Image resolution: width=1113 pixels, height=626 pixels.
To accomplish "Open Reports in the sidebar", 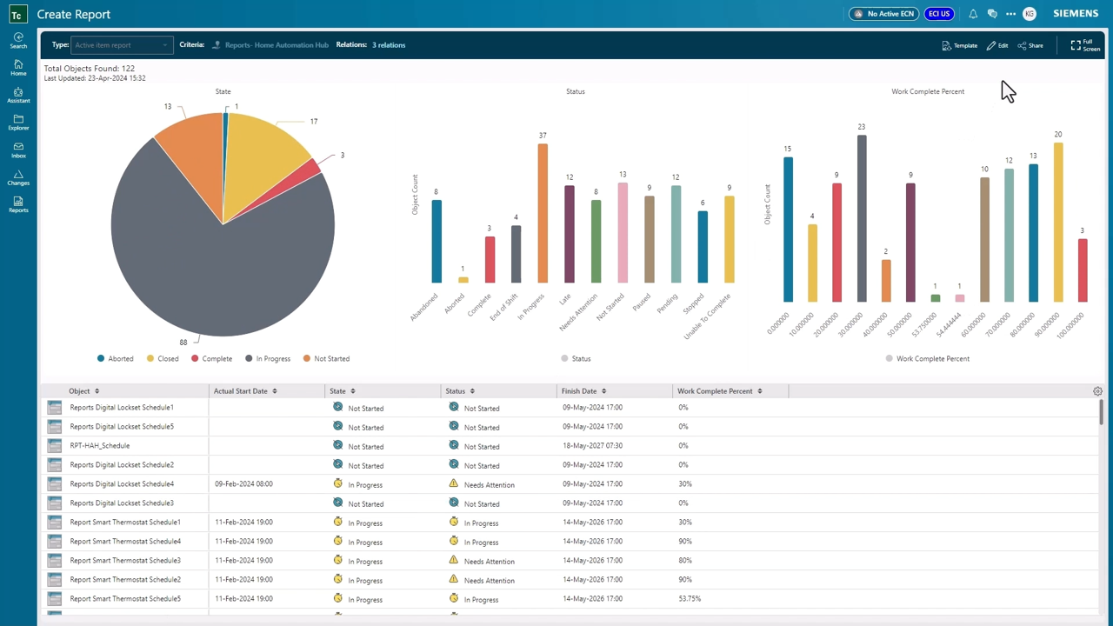I will [18, 205].
